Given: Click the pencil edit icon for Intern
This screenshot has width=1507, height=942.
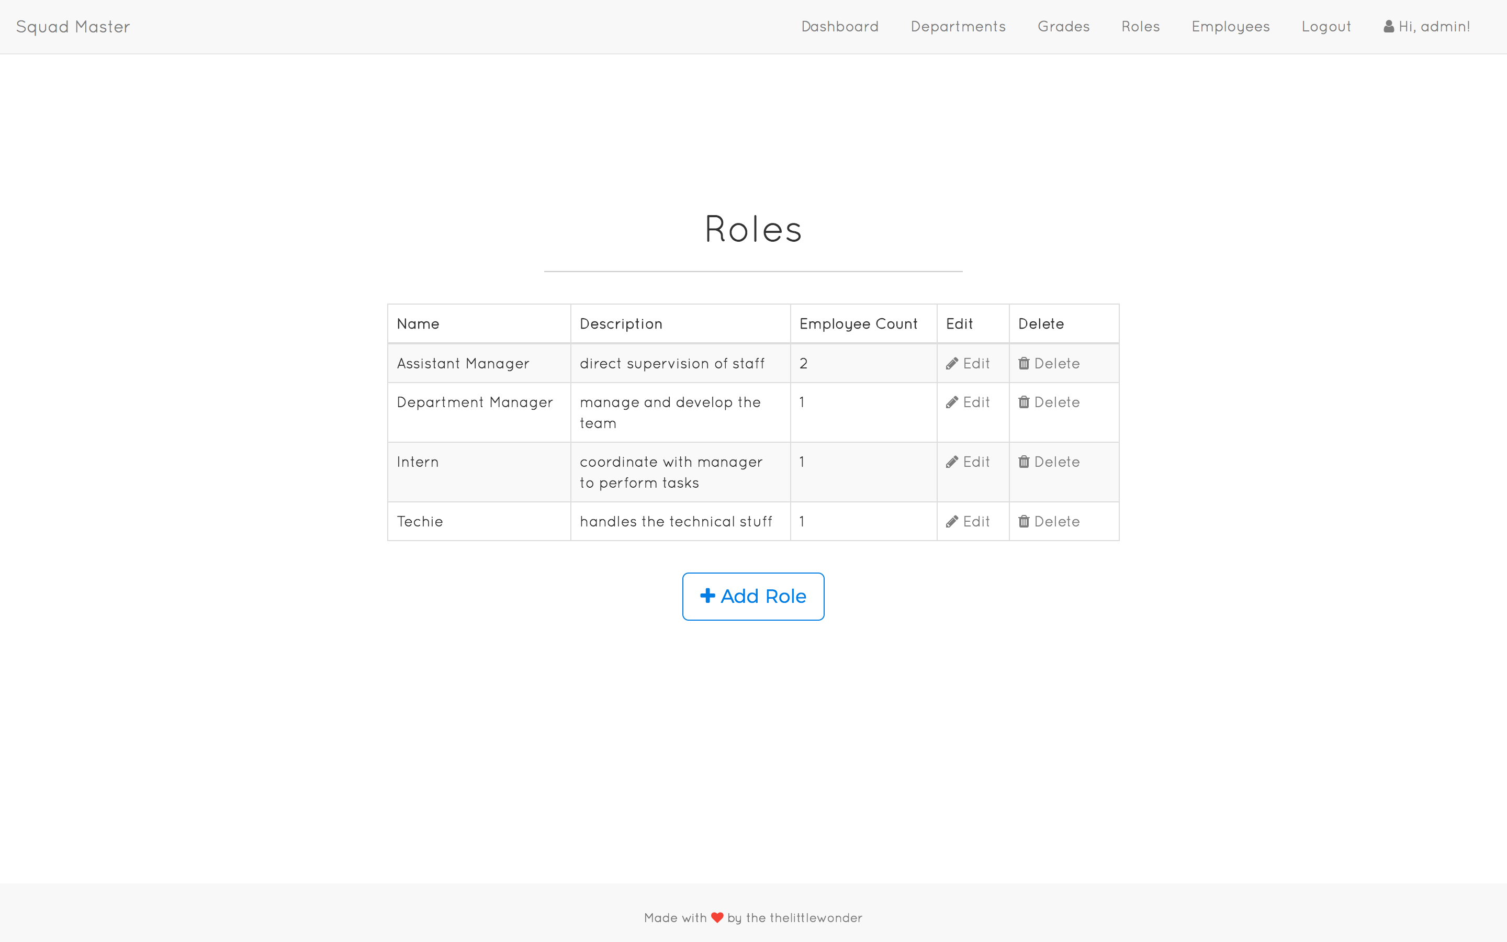Looking at the screenshot, I should tap(951, 462).
